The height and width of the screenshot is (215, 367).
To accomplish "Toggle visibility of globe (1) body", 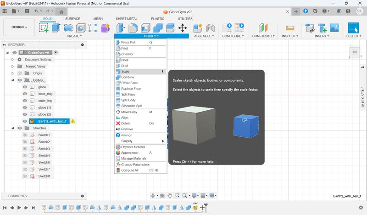I will [25, 107].
